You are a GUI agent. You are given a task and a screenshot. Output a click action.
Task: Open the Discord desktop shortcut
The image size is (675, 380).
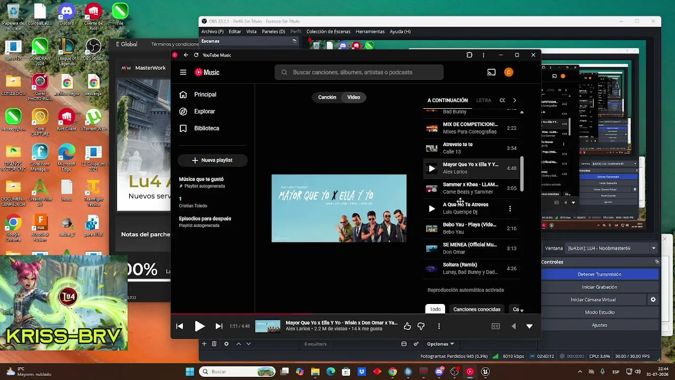[66, 15]
